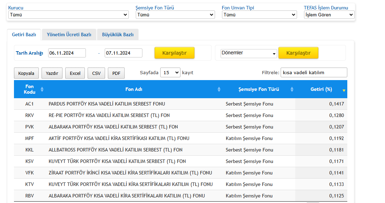Viewport: 385px width, 203px height.
Task: Click Katılım Şemsiye Fonu in MPF row
Action: [x=249, y=138]
